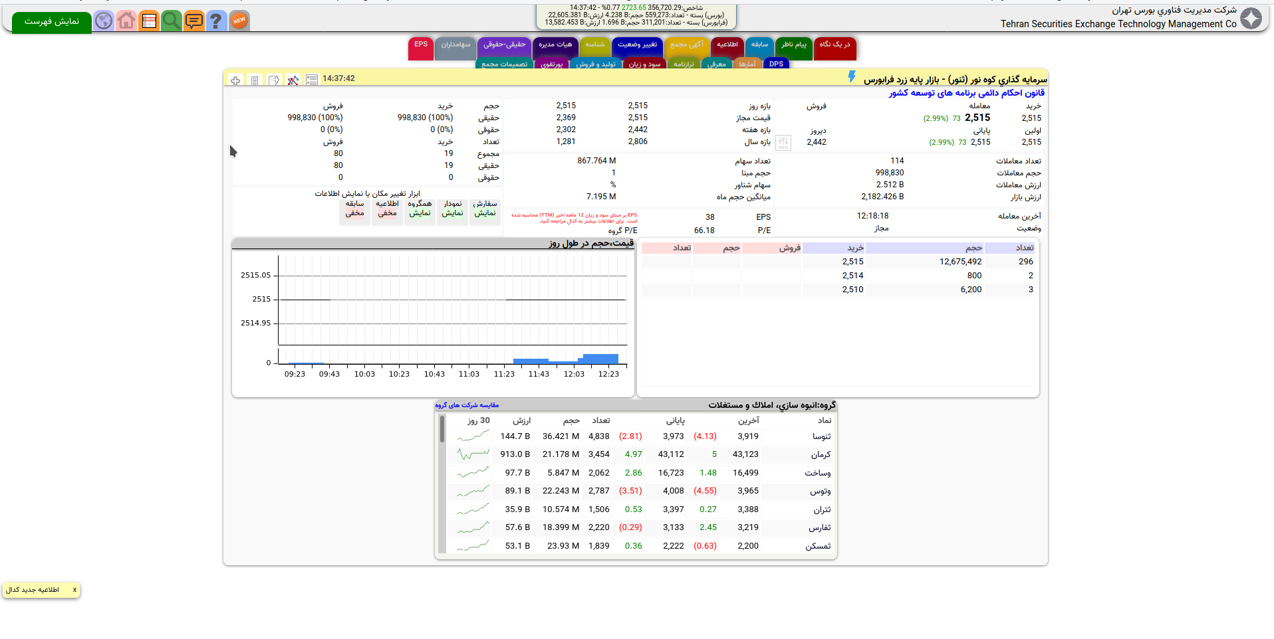Open the تولید و فروش tab

point(596,64)
